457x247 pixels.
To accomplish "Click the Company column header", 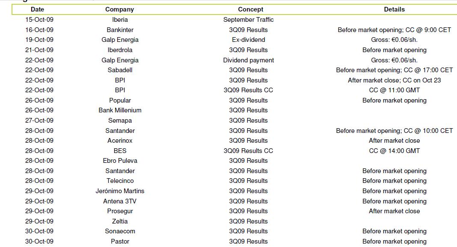I will coord(119,9).
